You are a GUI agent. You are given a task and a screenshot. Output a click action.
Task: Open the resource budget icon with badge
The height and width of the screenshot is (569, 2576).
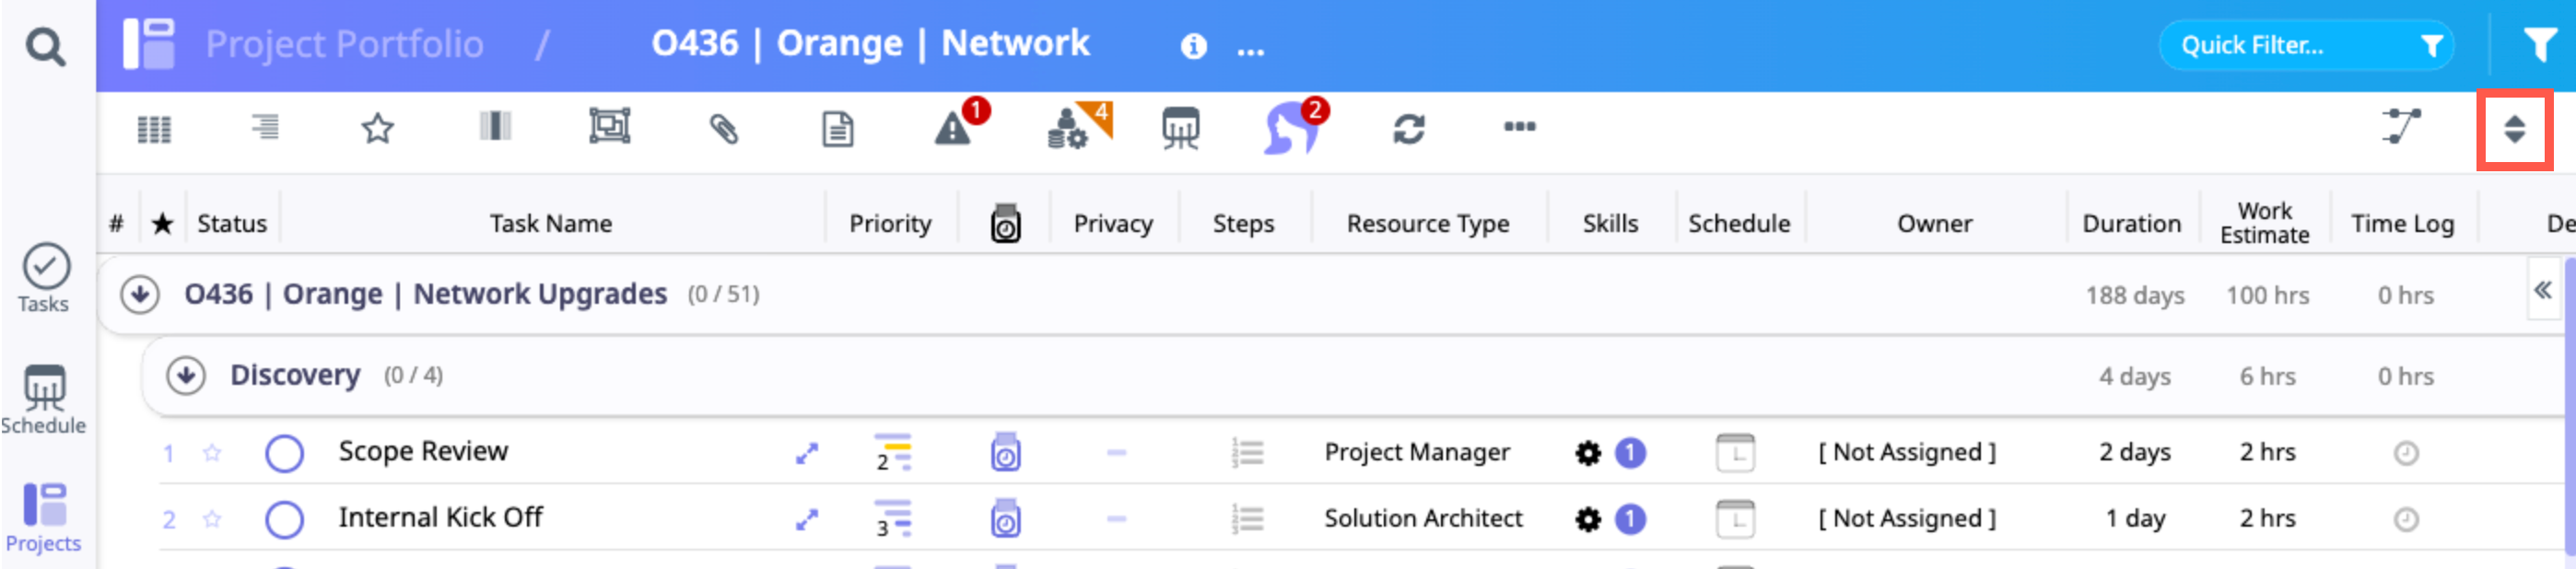click(x=1069, y=129)
